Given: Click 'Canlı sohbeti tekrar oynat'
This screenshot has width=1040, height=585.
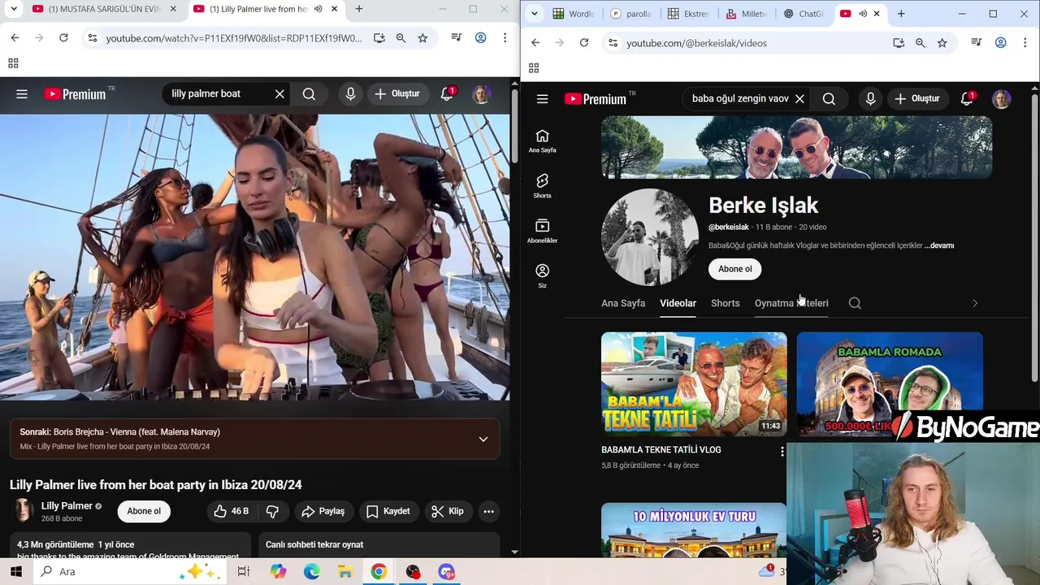Looking at the screenshot, I should click(314, 544).
